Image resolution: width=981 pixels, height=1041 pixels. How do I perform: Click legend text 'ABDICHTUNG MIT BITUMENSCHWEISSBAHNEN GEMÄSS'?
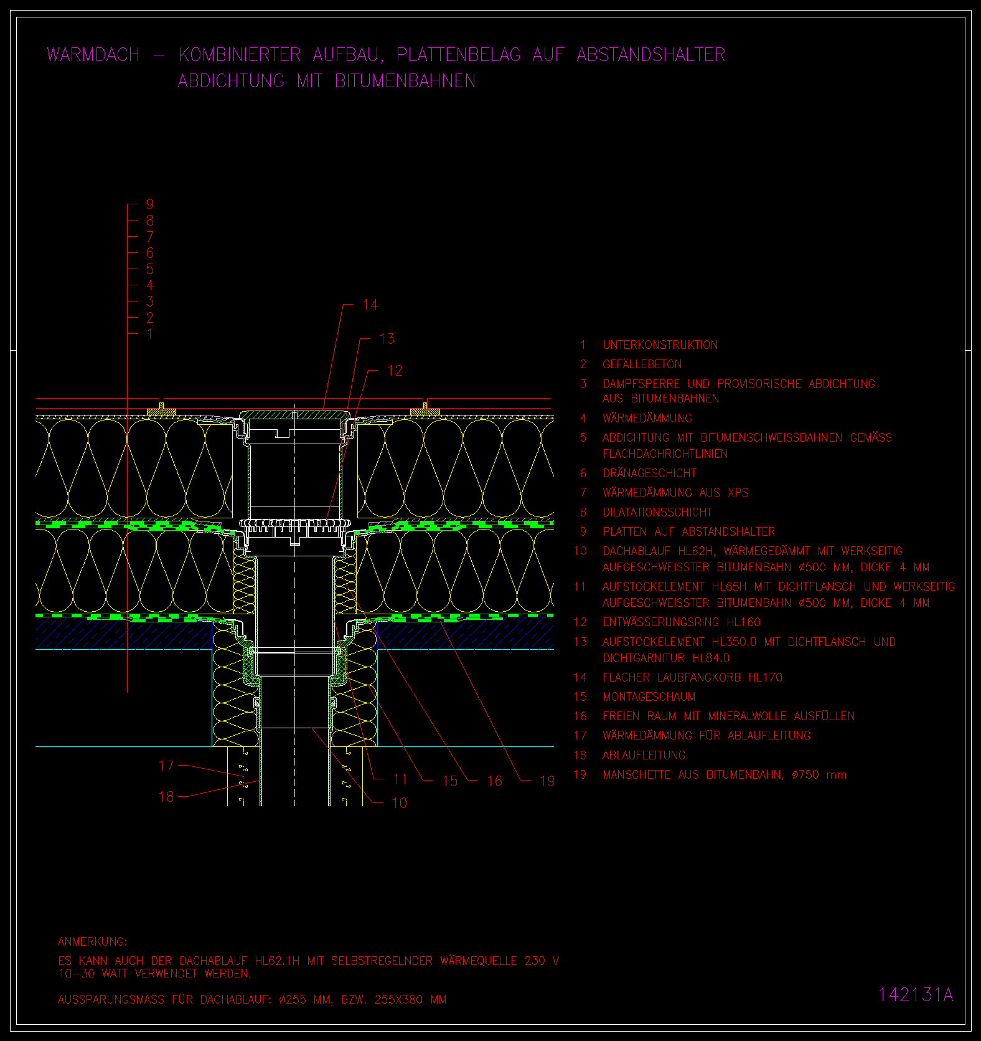(747, 438)
